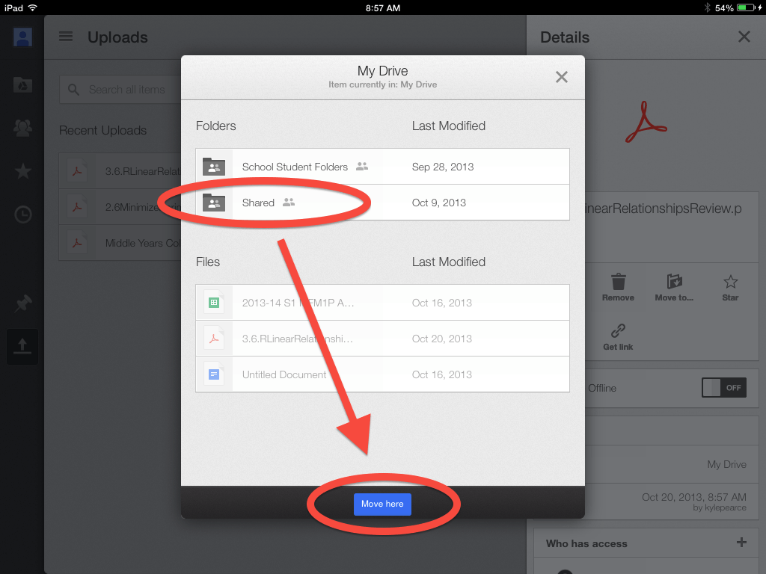This screenshot has width=766, height=574.
Task: Tap the account avatar icon
Action: [x=22, y=37]
